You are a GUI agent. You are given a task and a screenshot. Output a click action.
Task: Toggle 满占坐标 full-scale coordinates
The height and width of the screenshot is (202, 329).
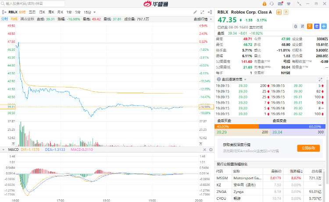point(27,19)
